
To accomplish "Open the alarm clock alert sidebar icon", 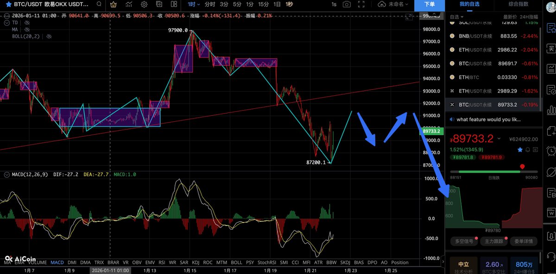I will tap(551, 151).
